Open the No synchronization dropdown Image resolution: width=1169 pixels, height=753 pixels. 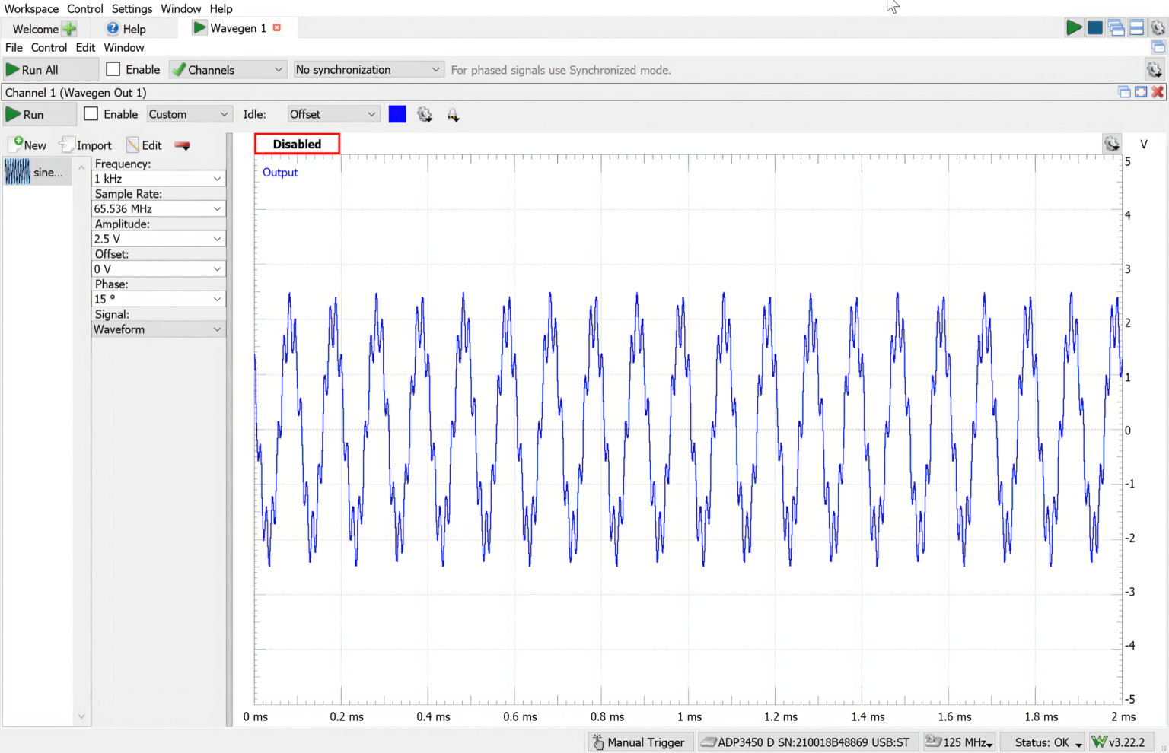click(368, 69)
